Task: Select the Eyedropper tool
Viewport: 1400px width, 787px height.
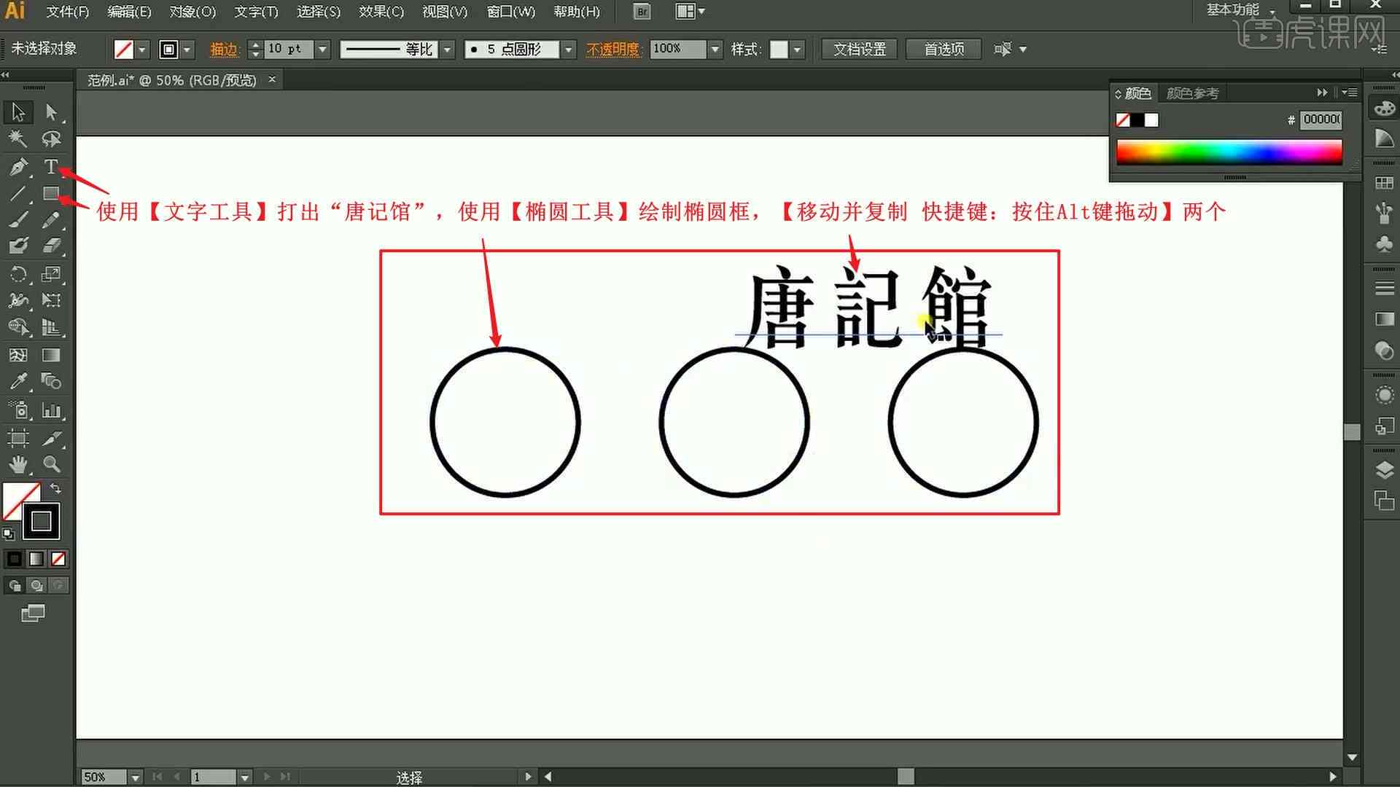Action: point(18,381)
